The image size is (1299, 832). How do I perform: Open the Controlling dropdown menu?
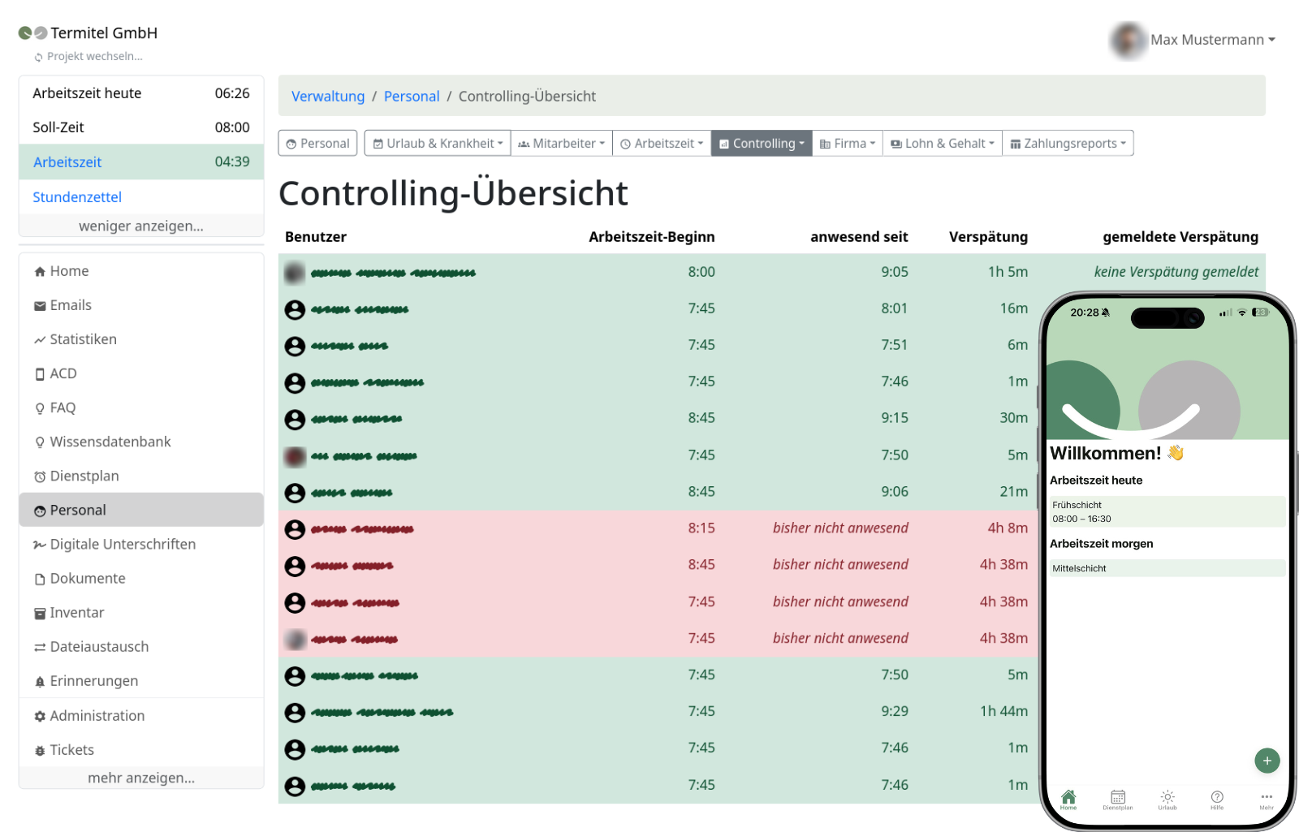pos(761,143)
